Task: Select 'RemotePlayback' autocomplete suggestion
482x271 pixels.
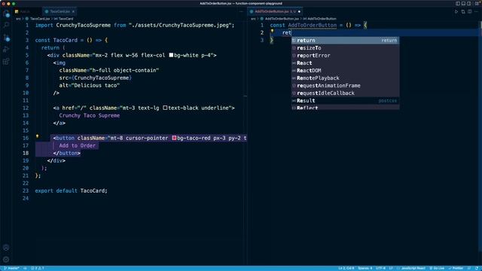Action: point(345,78)
